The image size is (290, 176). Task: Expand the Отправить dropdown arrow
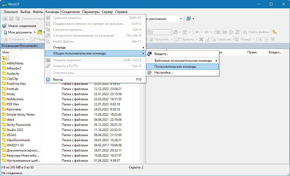click(27, 39)
